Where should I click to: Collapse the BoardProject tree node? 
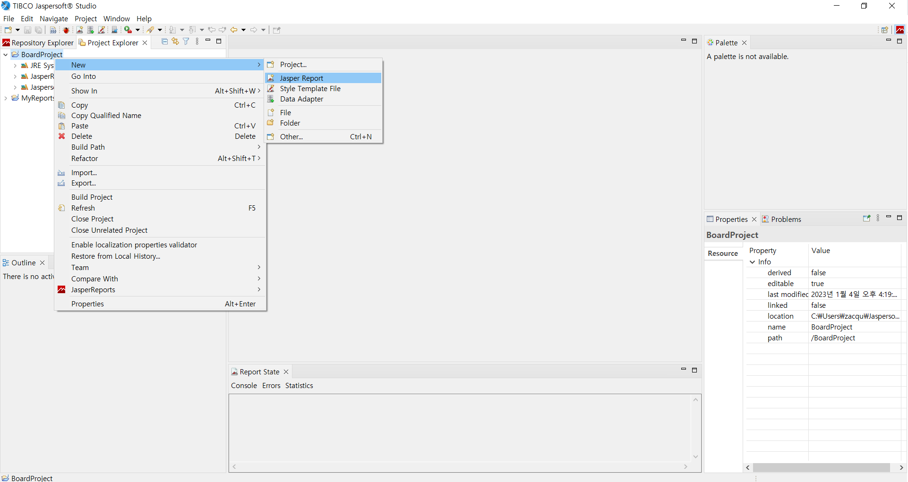pyautogui.click(x=6, y=55)
